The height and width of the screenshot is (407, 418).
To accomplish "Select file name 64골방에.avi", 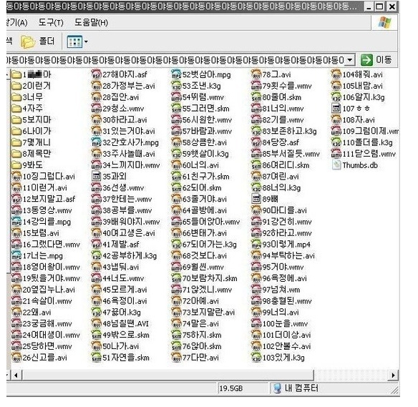I will click(205, 210).
